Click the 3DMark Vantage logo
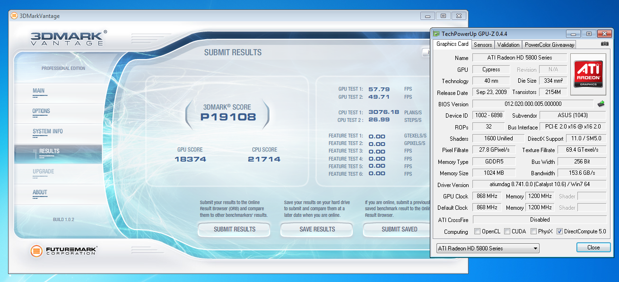 [69, 38]
